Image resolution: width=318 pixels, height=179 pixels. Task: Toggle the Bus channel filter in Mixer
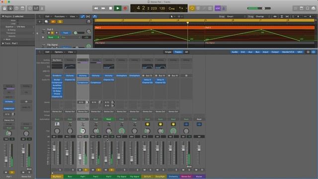257,52
